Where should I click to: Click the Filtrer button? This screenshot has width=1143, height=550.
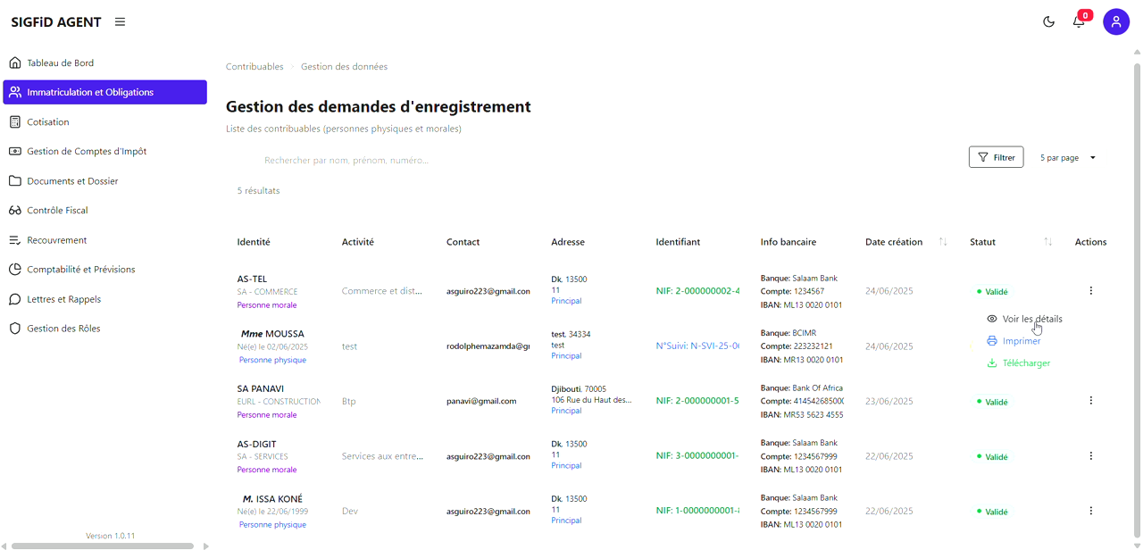click(996, 157)
